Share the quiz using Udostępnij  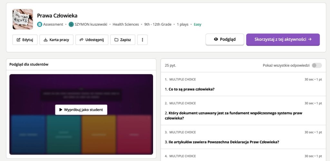92,40
